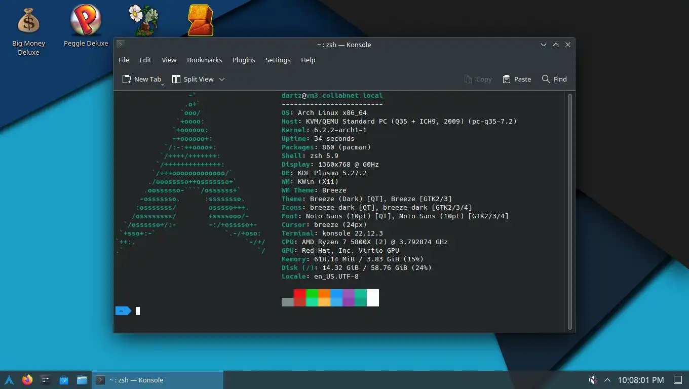Select the golden Z block desktop icon
The width and height of the screenshot is (689, 389).
click(x=200, y=20)
